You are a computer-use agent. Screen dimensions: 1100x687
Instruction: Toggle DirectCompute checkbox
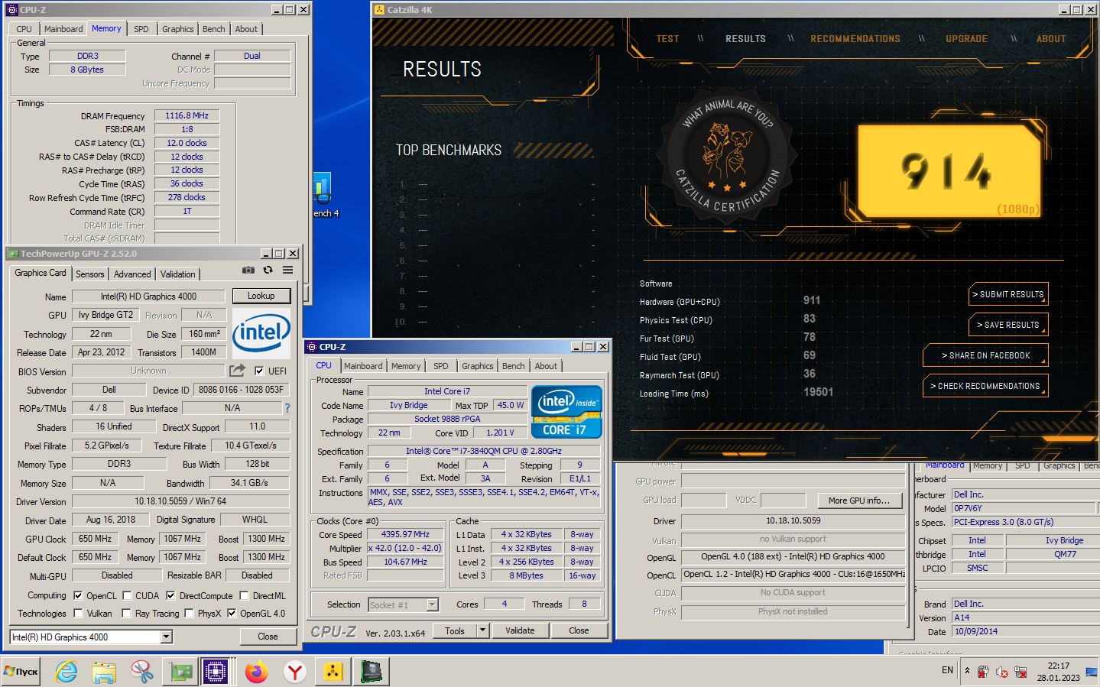coord(170,595)
